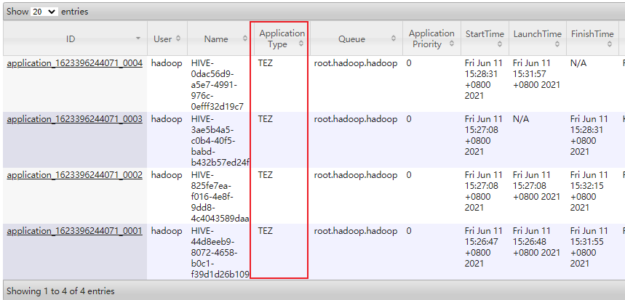This screenshot has width=625, height=300.
Task: Open the Show entries count dropdown
Action: [44, 12]
